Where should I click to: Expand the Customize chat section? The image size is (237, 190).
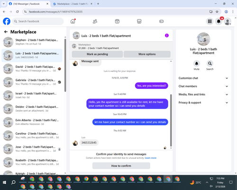(203, 78)
